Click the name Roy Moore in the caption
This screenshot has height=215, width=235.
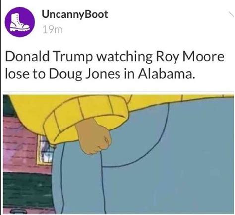(x=190, y=57)
